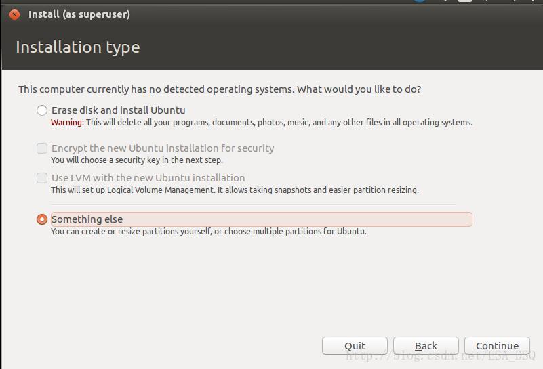
Task: Click the 'Install (as superuser)' window title
Action: pos(79,14)
